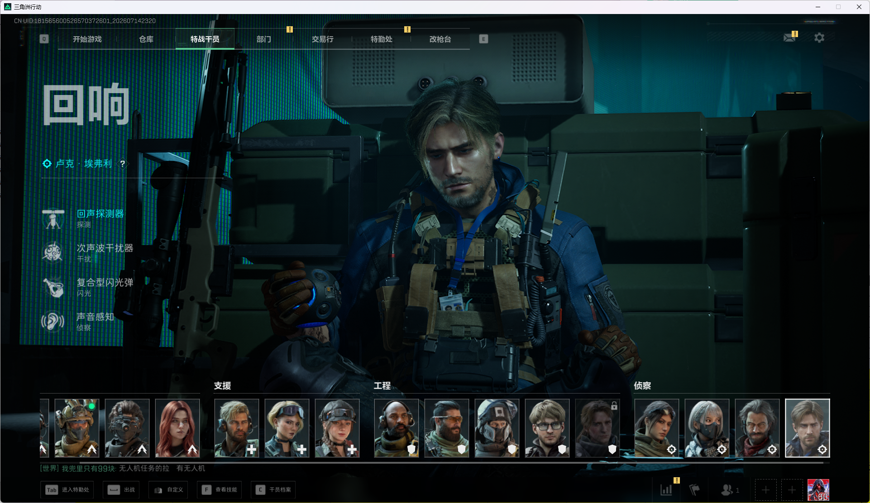Choose the masked white-haired recon operator
This screenshot has width=870, height=503.
[707, 428]
